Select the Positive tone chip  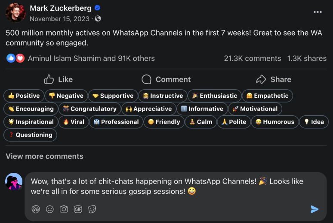[x=24, y=96]
